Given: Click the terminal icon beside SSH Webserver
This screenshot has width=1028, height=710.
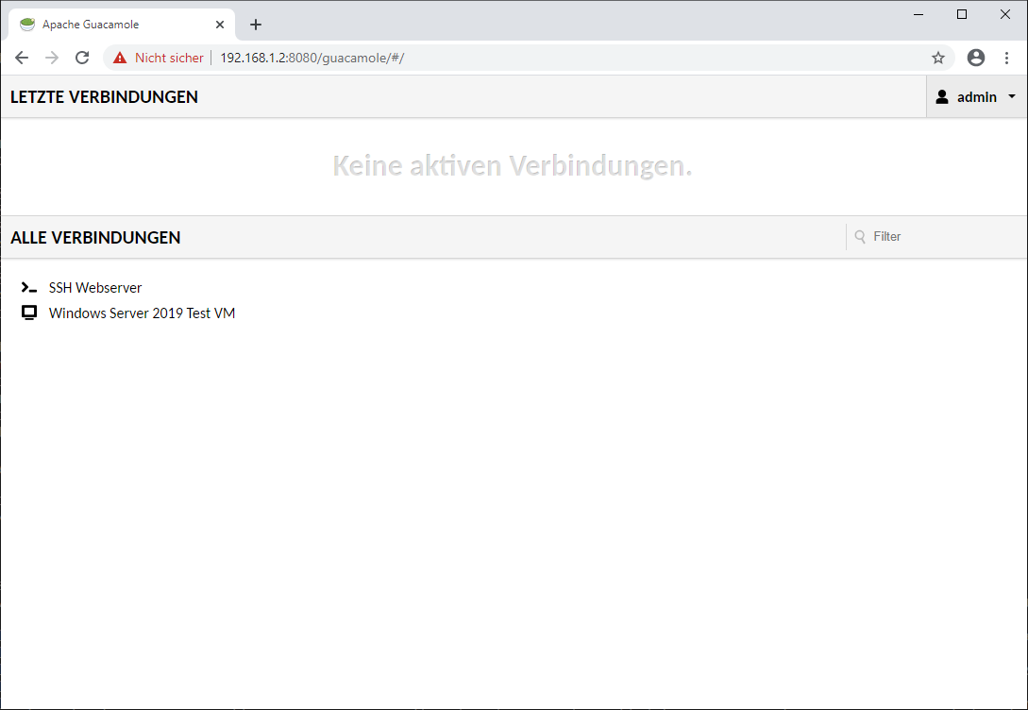Looking at the screenshot, I should (29, 288).
